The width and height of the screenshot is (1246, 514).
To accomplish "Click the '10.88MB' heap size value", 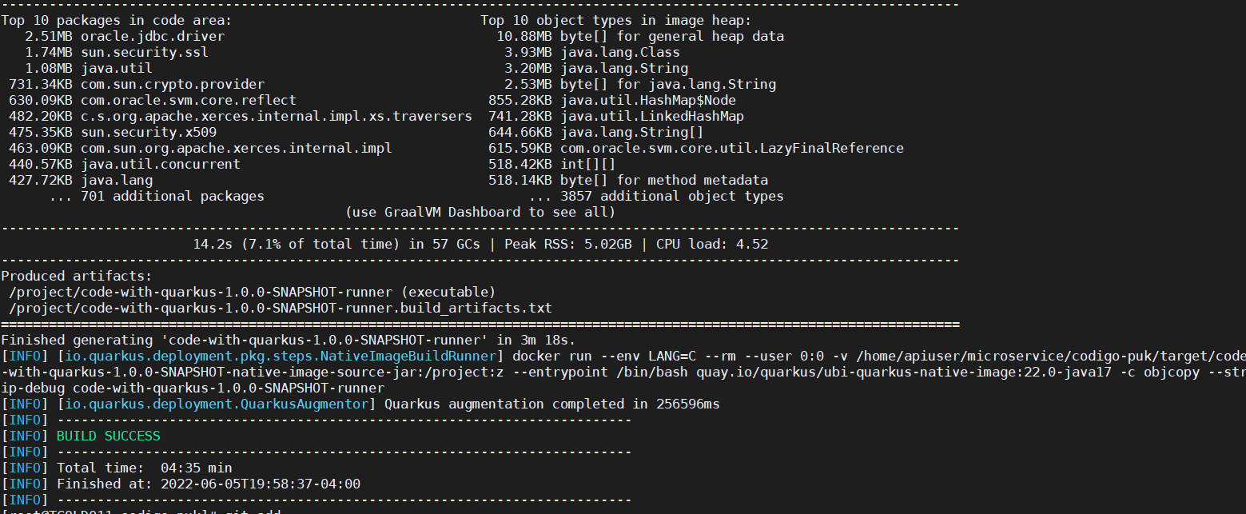I will tap(524, 37).
